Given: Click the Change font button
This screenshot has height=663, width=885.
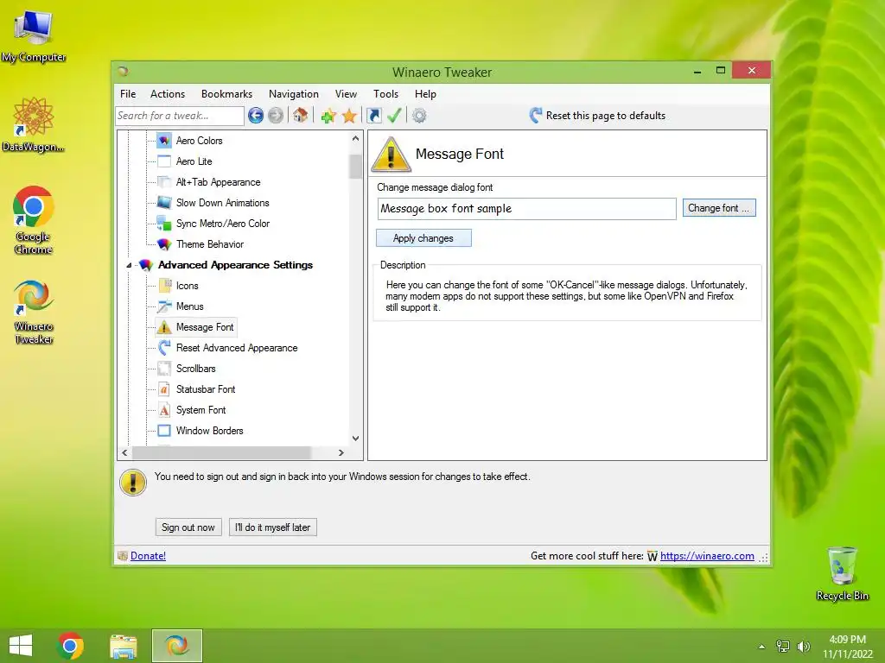Looking at the screenshot, I should pyautogui.click(x=719, y=208).
